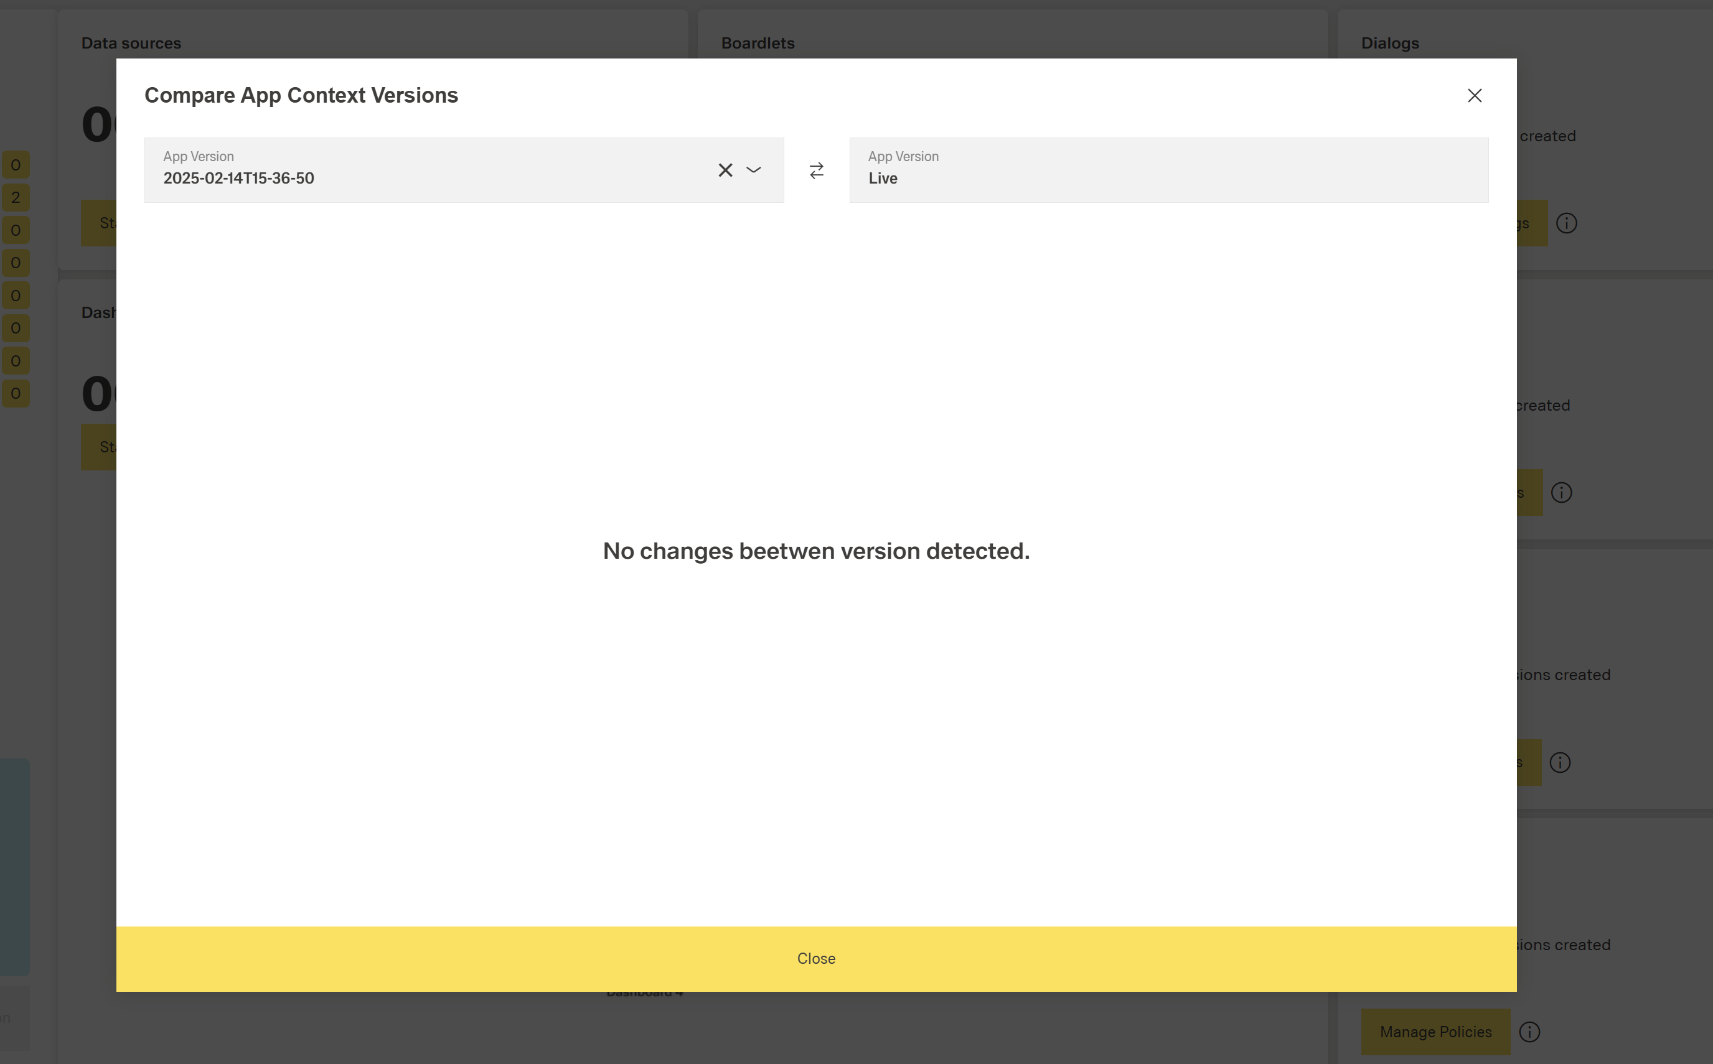Select the Data sources card heading
1713x1064 pixels.
[x=131, y=44]
